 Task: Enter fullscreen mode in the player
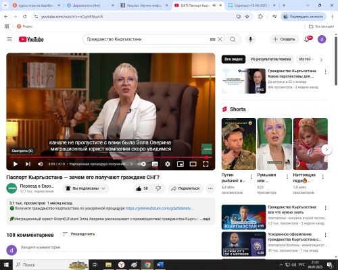206,164
